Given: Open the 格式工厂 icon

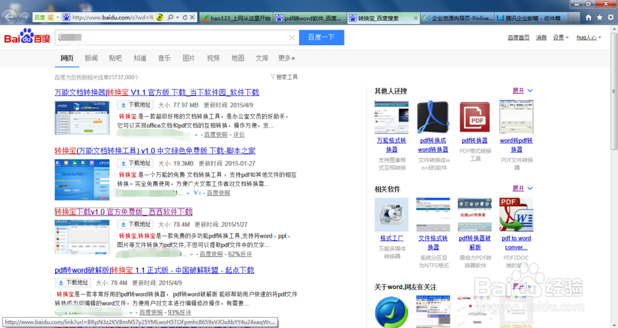Looking at the screenshot, I should [x=391, y=214].
